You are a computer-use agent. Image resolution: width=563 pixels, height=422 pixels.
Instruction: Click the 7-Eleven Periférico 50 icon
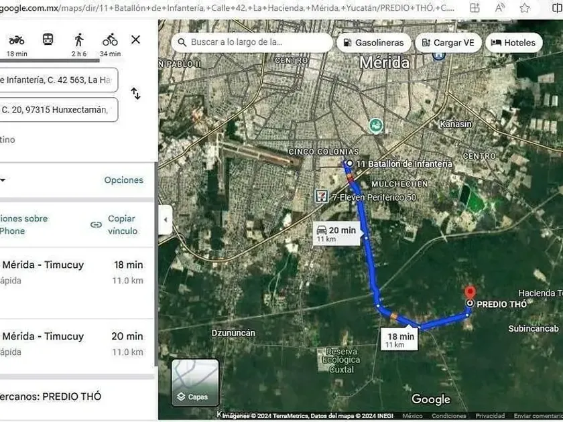321,196
